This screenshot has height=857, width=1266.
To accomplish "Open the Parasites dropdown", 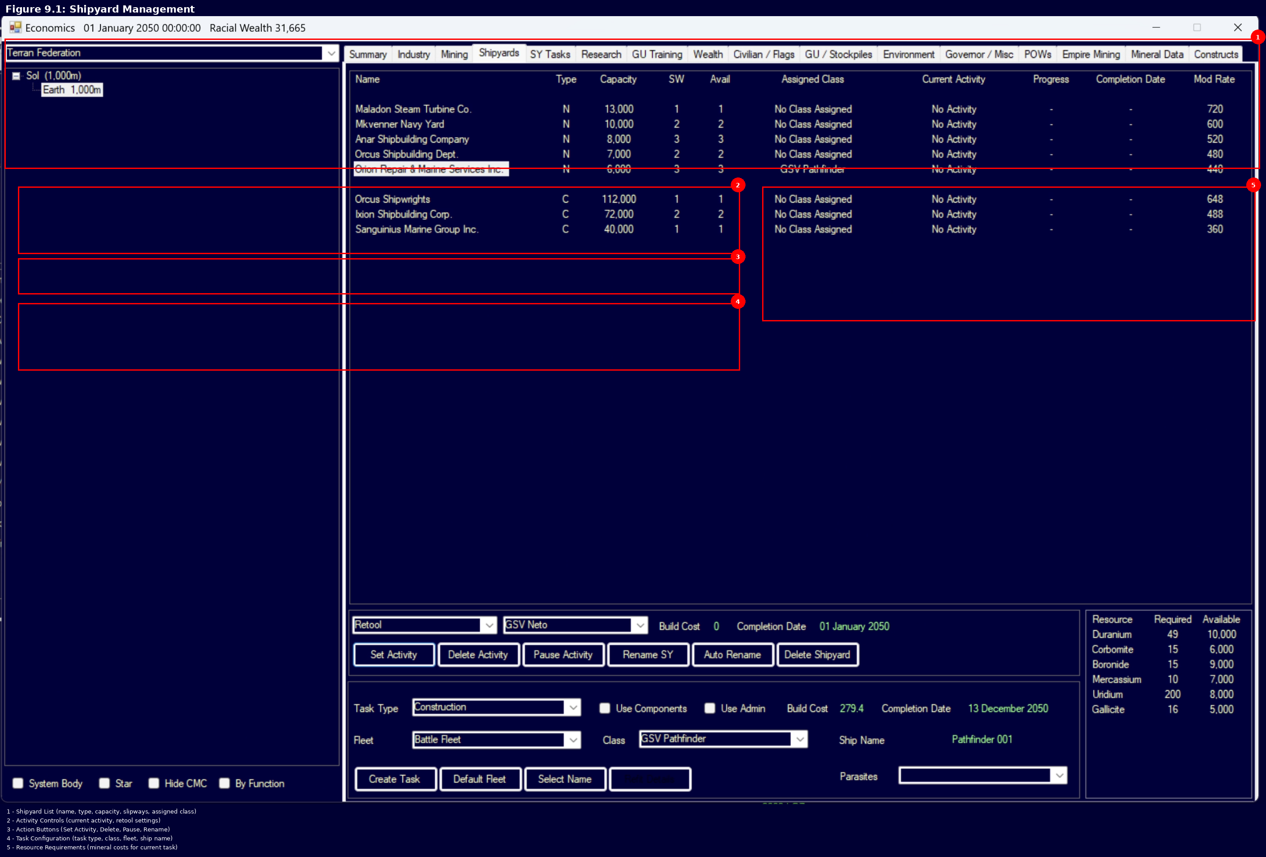I will 1059,776.
